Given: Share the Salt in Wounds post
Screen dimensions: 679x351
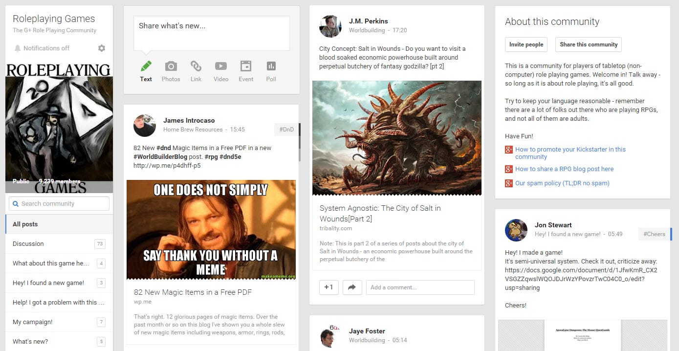Looking at the screenshot, I should [x=351, y=287].
